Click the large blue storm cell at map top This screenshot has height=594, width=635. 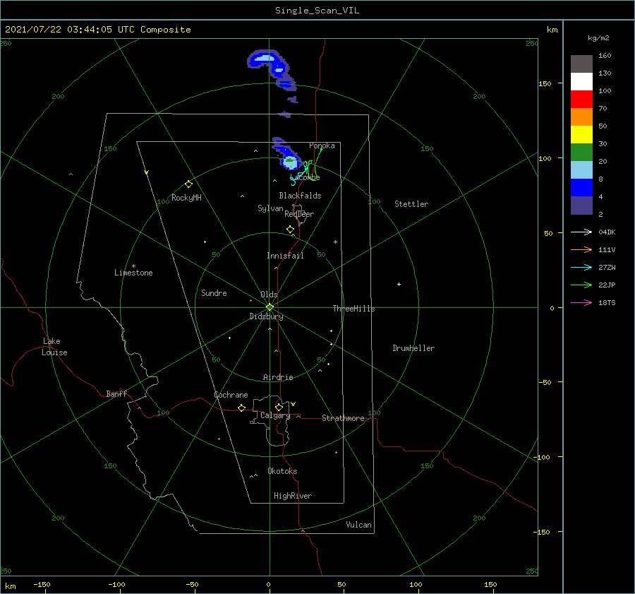[x=267, y=63]
